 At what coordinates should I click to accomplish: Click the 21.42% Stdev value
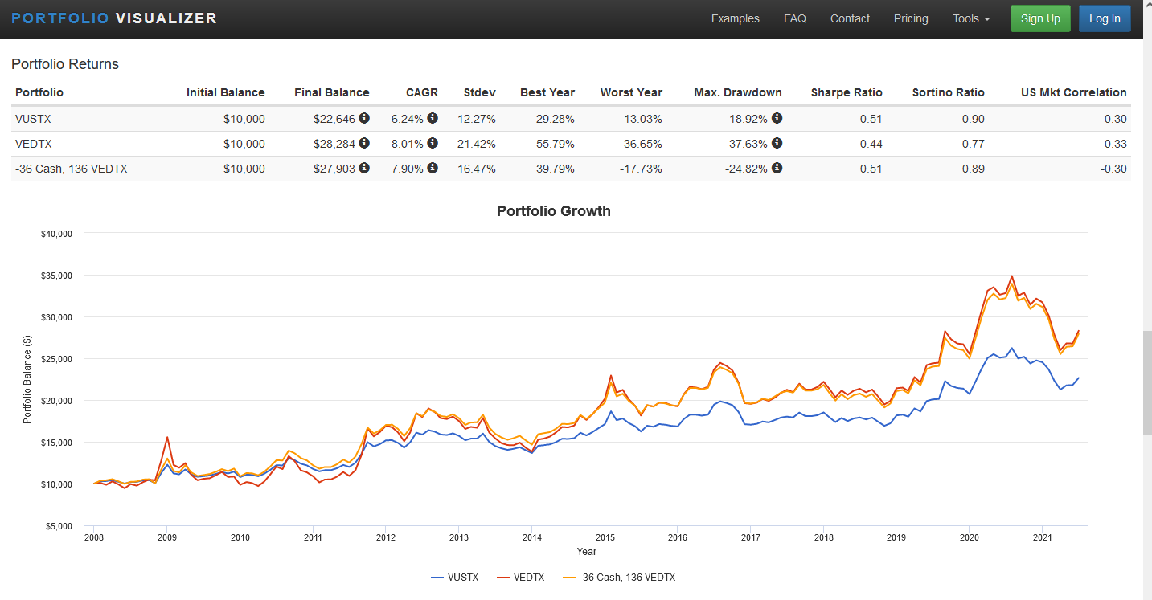coord(477,144)
